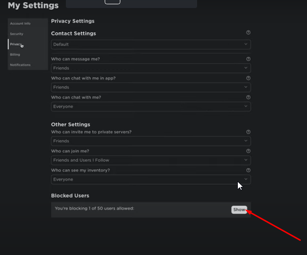Open help for 'Who can message me?'
Screen dimensions: 307x255
[248, 59]
